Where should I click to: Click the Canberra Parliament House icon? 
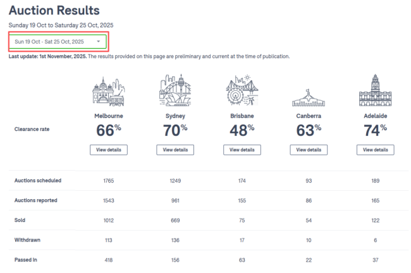coord(309,96)
